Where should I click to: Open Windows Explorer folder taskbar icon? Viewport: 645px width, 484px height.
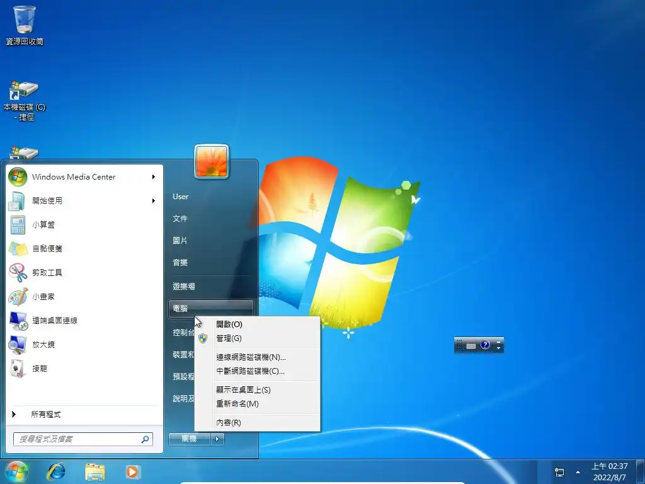(94, 471)
